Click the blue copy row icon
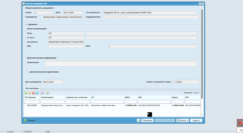Screen dimensions: 243x133 pyautogui.click(x=37, y=93)
